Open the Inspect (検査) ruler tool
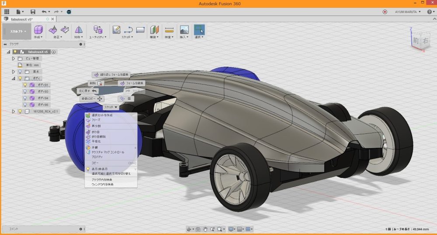Screen dimensions: 437x235 pyautogui.click(x=169, y=30)
